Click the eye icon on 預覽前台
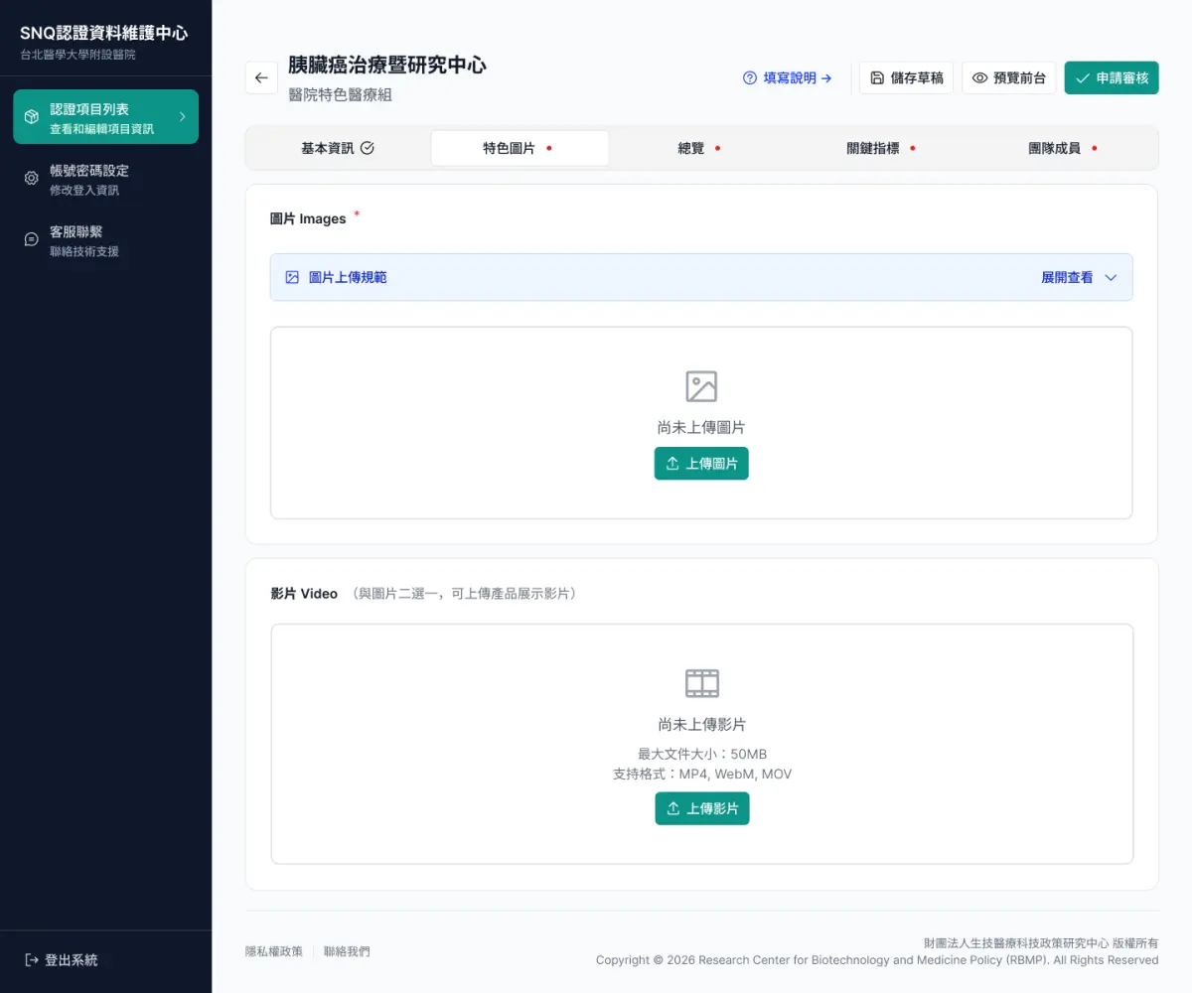 point(977,77)
